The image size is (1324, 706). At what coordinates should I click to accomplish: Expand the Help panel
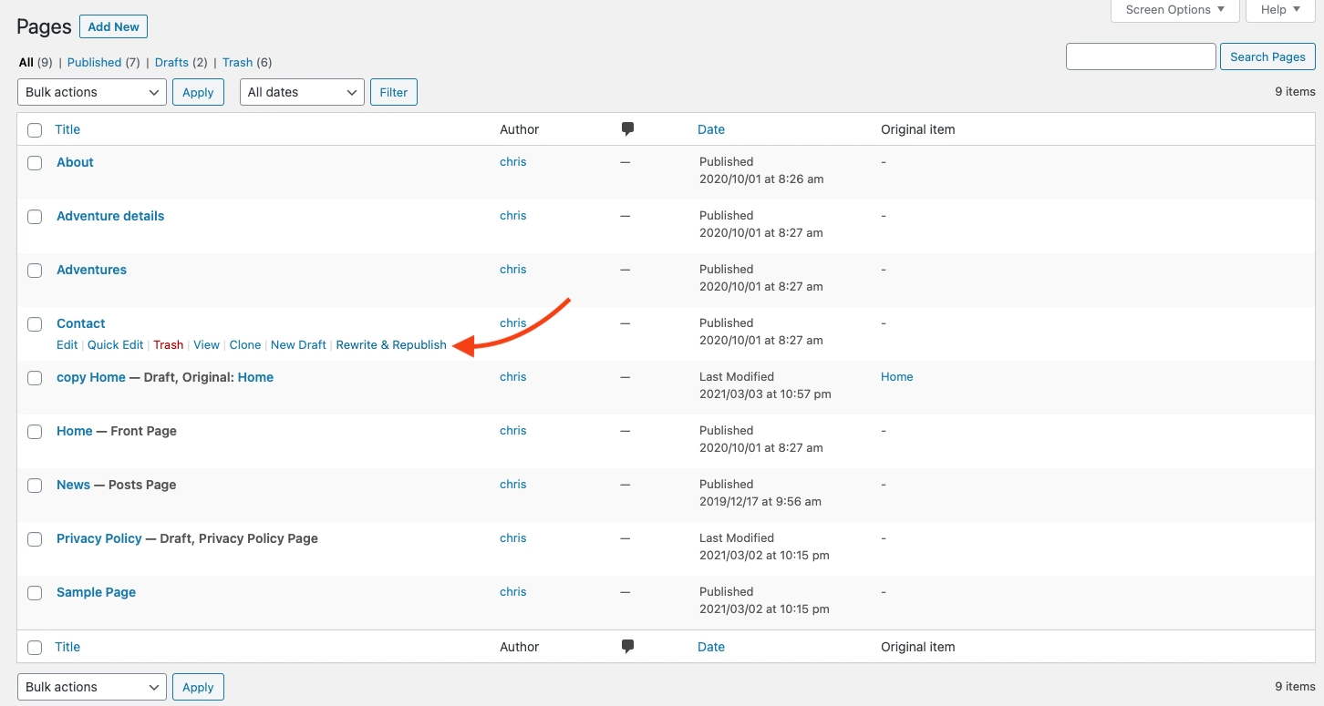click(1281, 10)
